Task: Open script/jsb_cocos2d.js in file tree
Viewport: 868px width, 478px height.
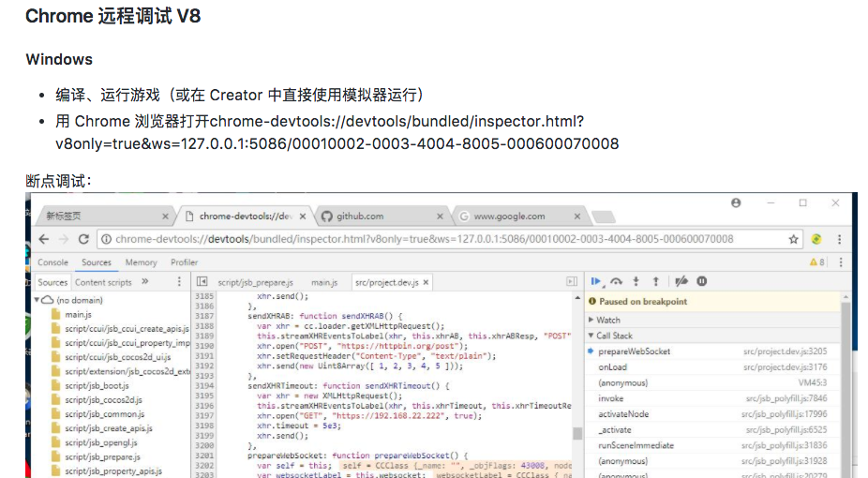Action: point(103,400)
